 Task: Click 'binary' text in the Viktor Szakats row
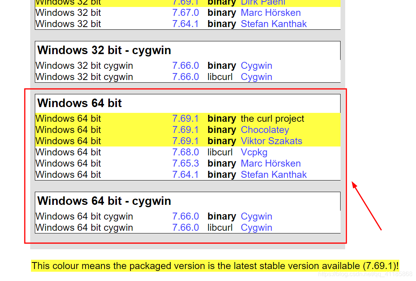(222, 141)
